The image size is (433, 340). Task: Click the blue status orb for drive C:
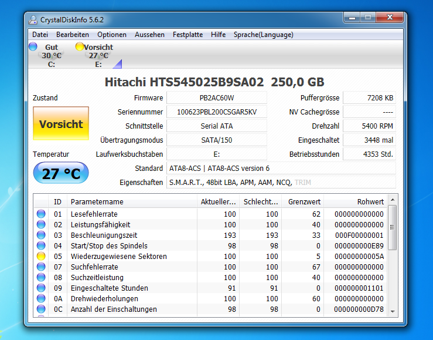tap(33, 46)
